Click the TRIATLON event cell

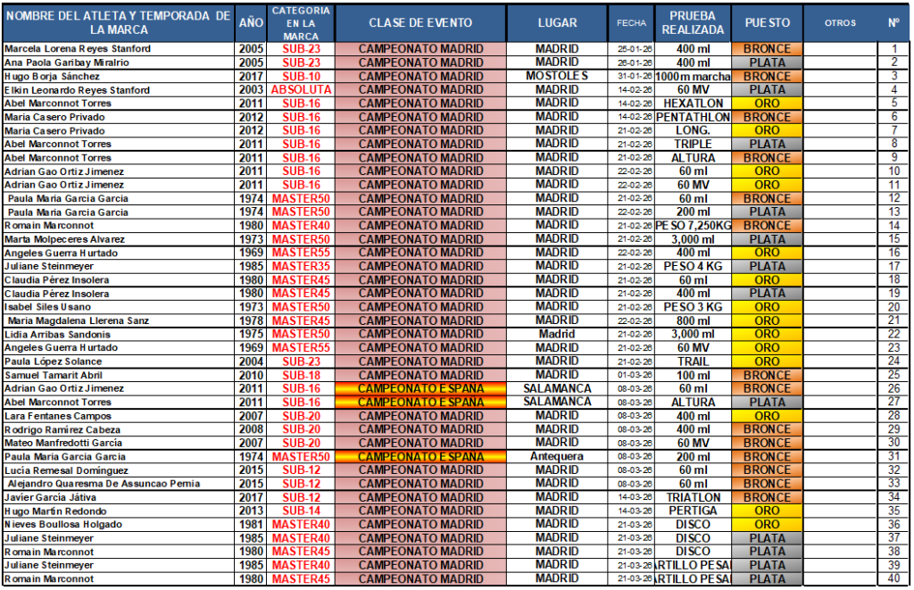point(692,497)
